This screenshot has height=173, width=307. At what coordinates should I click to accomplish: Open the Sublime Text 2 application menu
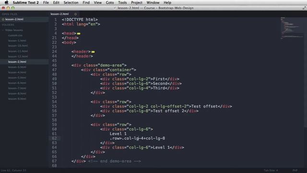(25, 2)
